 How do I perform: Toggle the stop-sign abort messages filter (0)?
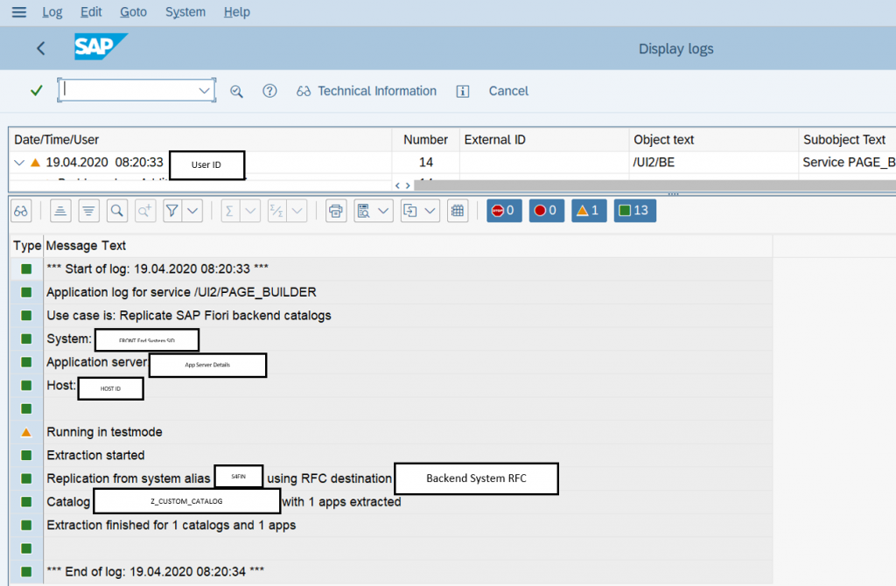(504, 211)
